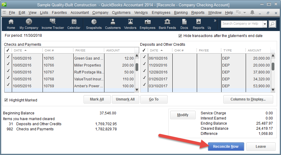Open the dropdown arrow beside the chat icon
Screen dimensions: 281x155
coord(244,13)
